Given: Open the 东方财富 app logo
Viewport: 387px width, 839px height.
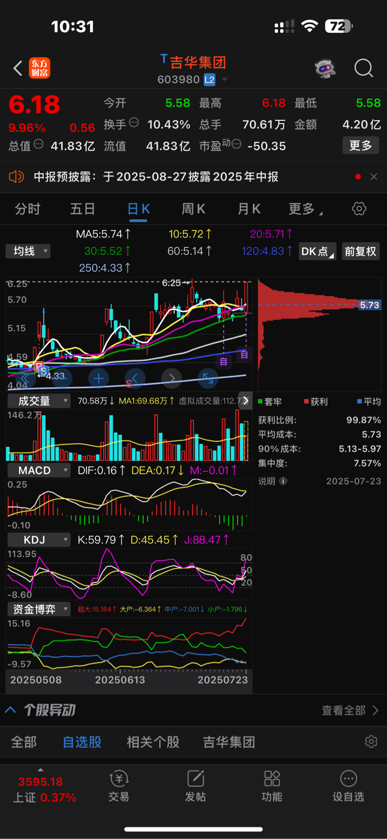Looking at the screenshot, I should 40,68.
